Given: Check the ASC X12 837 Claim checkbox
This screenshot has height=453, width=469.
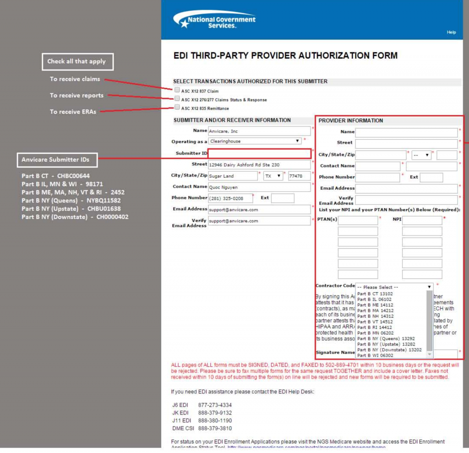Looking at the screenshot, I should coord(177,90).
